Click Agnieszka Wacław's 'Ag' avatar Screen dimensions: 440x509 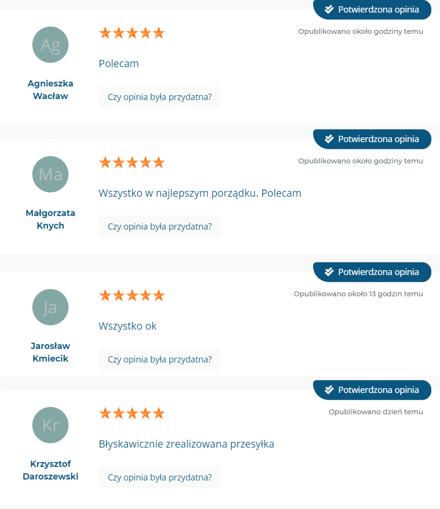click(x=50, y=45)
